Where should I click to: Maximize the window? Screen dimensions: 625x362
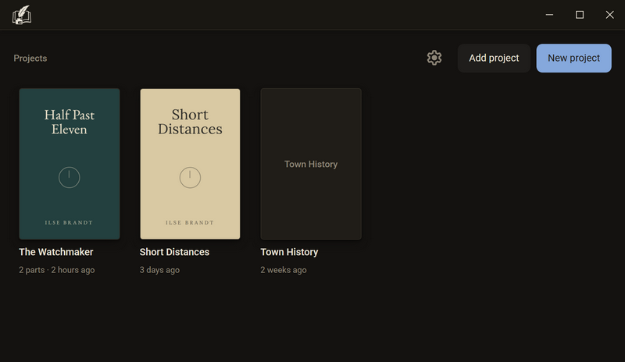(580, 15)
